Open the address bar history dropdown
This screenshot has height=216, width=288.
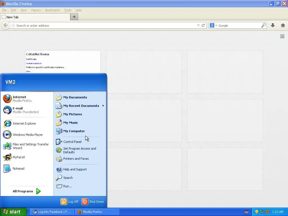tap(198, 26)
